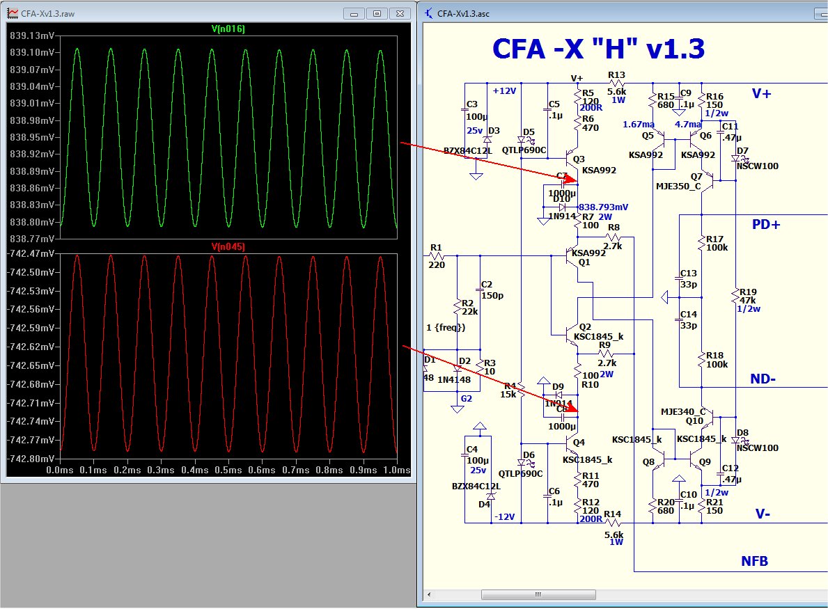
Task: Select capacitor C2 150p label
Action: point(492,290)
